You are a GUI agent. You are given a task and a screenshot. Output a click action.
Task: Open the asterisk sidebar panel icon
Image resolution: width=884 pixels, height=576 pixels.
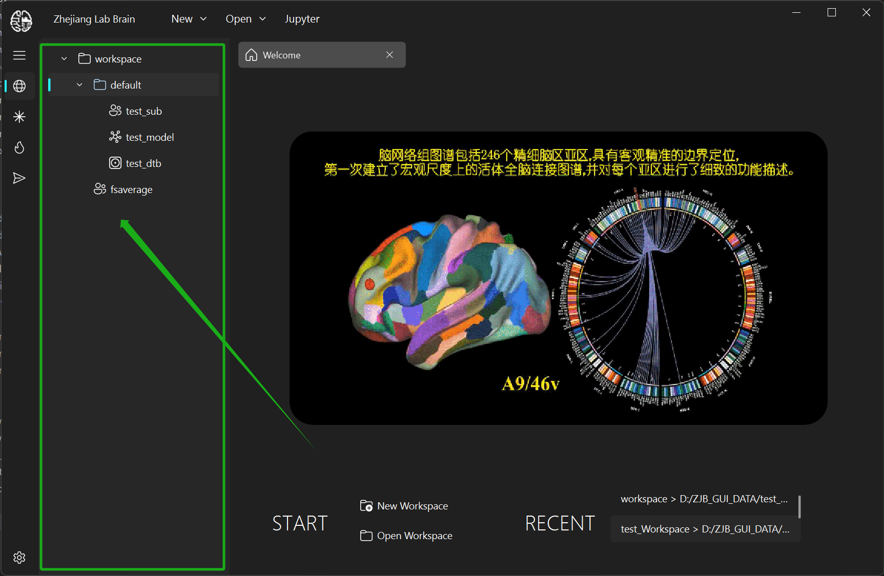pos(19,117)
